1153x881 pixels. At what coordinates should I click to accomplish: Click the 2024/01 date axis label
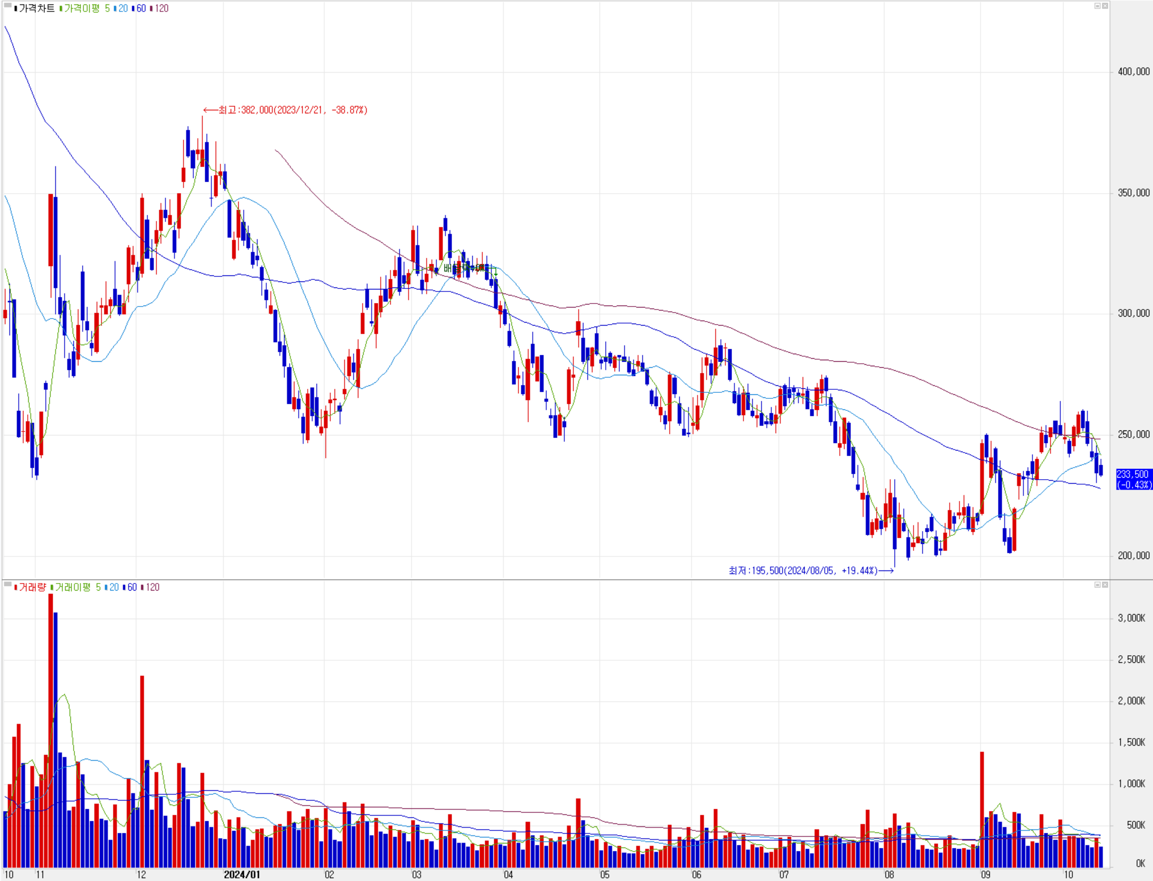point(242,874)
